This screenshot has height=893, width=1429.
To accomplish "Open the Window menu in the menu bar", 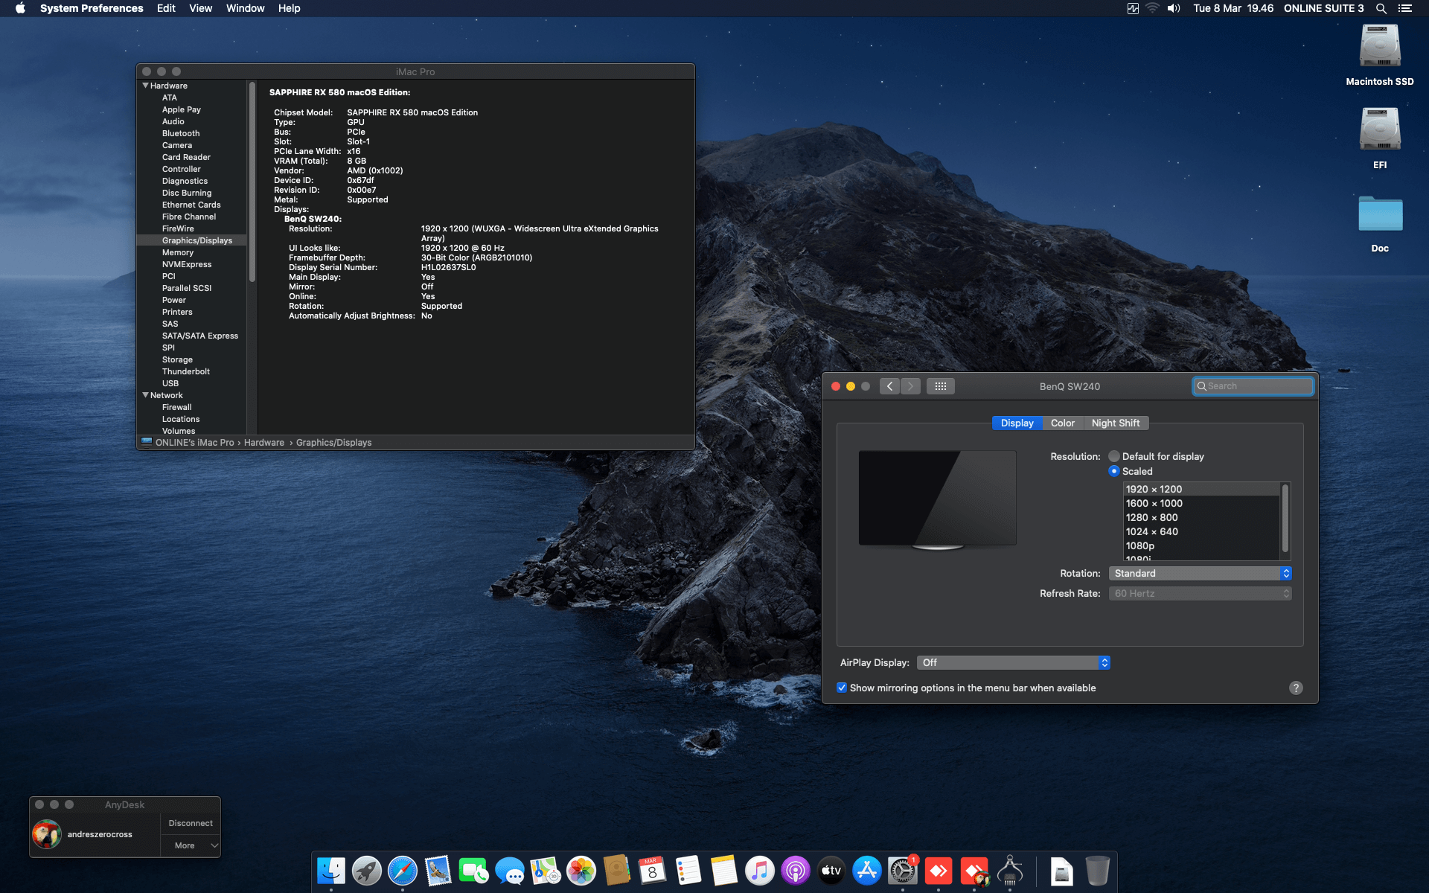I will click(x=245, y=8).
